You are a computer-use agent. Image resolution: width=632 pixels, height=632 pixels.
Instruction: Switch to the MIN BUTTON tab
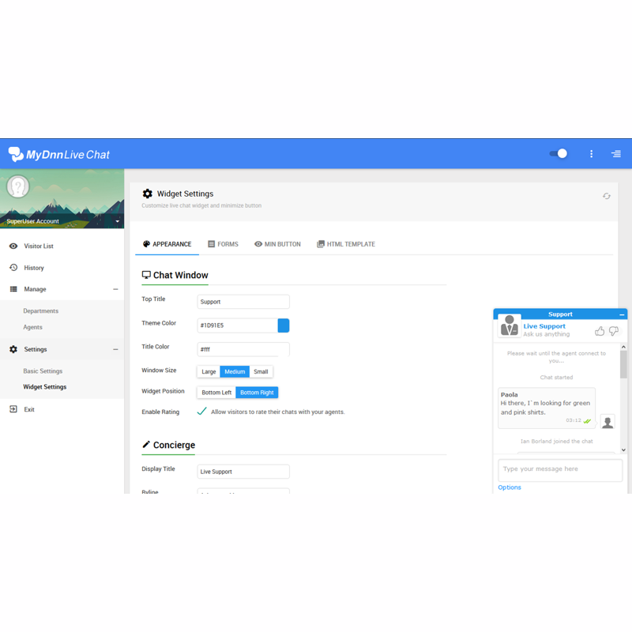point(278,244)
